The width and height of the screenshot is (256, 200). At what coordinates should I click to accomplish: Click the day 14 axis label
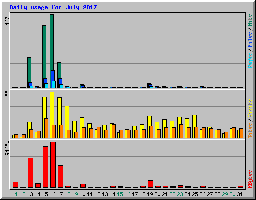112,194
